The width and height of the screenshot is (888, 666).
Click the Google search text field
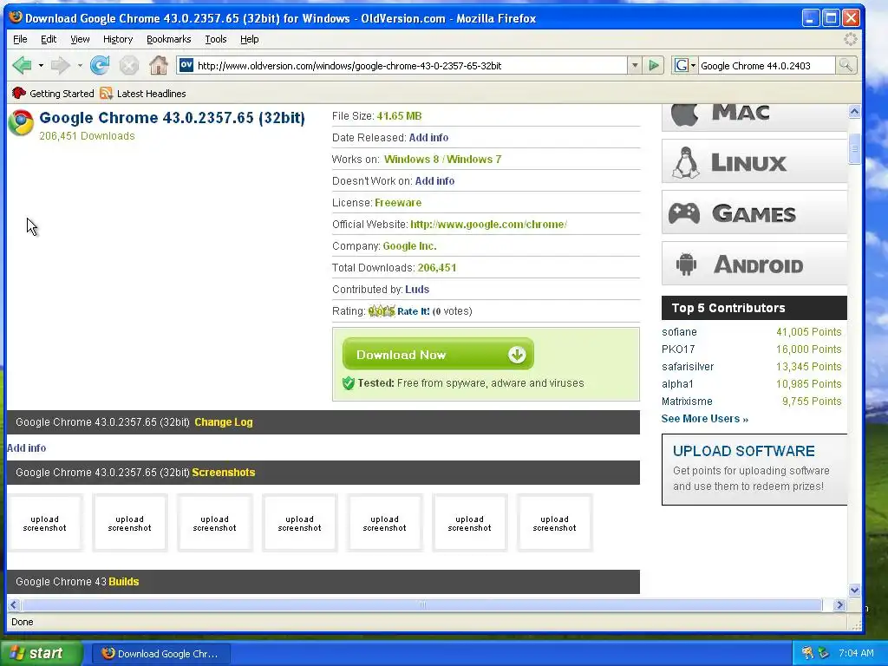point(767,66)
